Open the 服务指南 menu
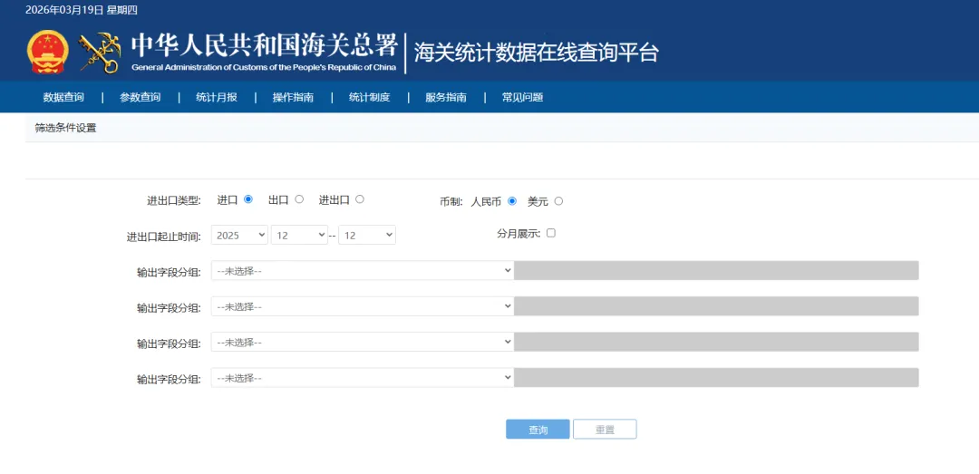This screenshot has width=979, height=474. coord(446,97)
